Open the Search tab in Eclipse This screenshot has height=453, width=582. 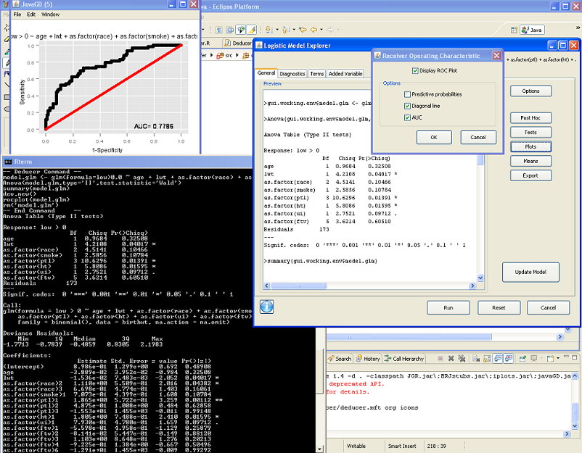[339, 359]
